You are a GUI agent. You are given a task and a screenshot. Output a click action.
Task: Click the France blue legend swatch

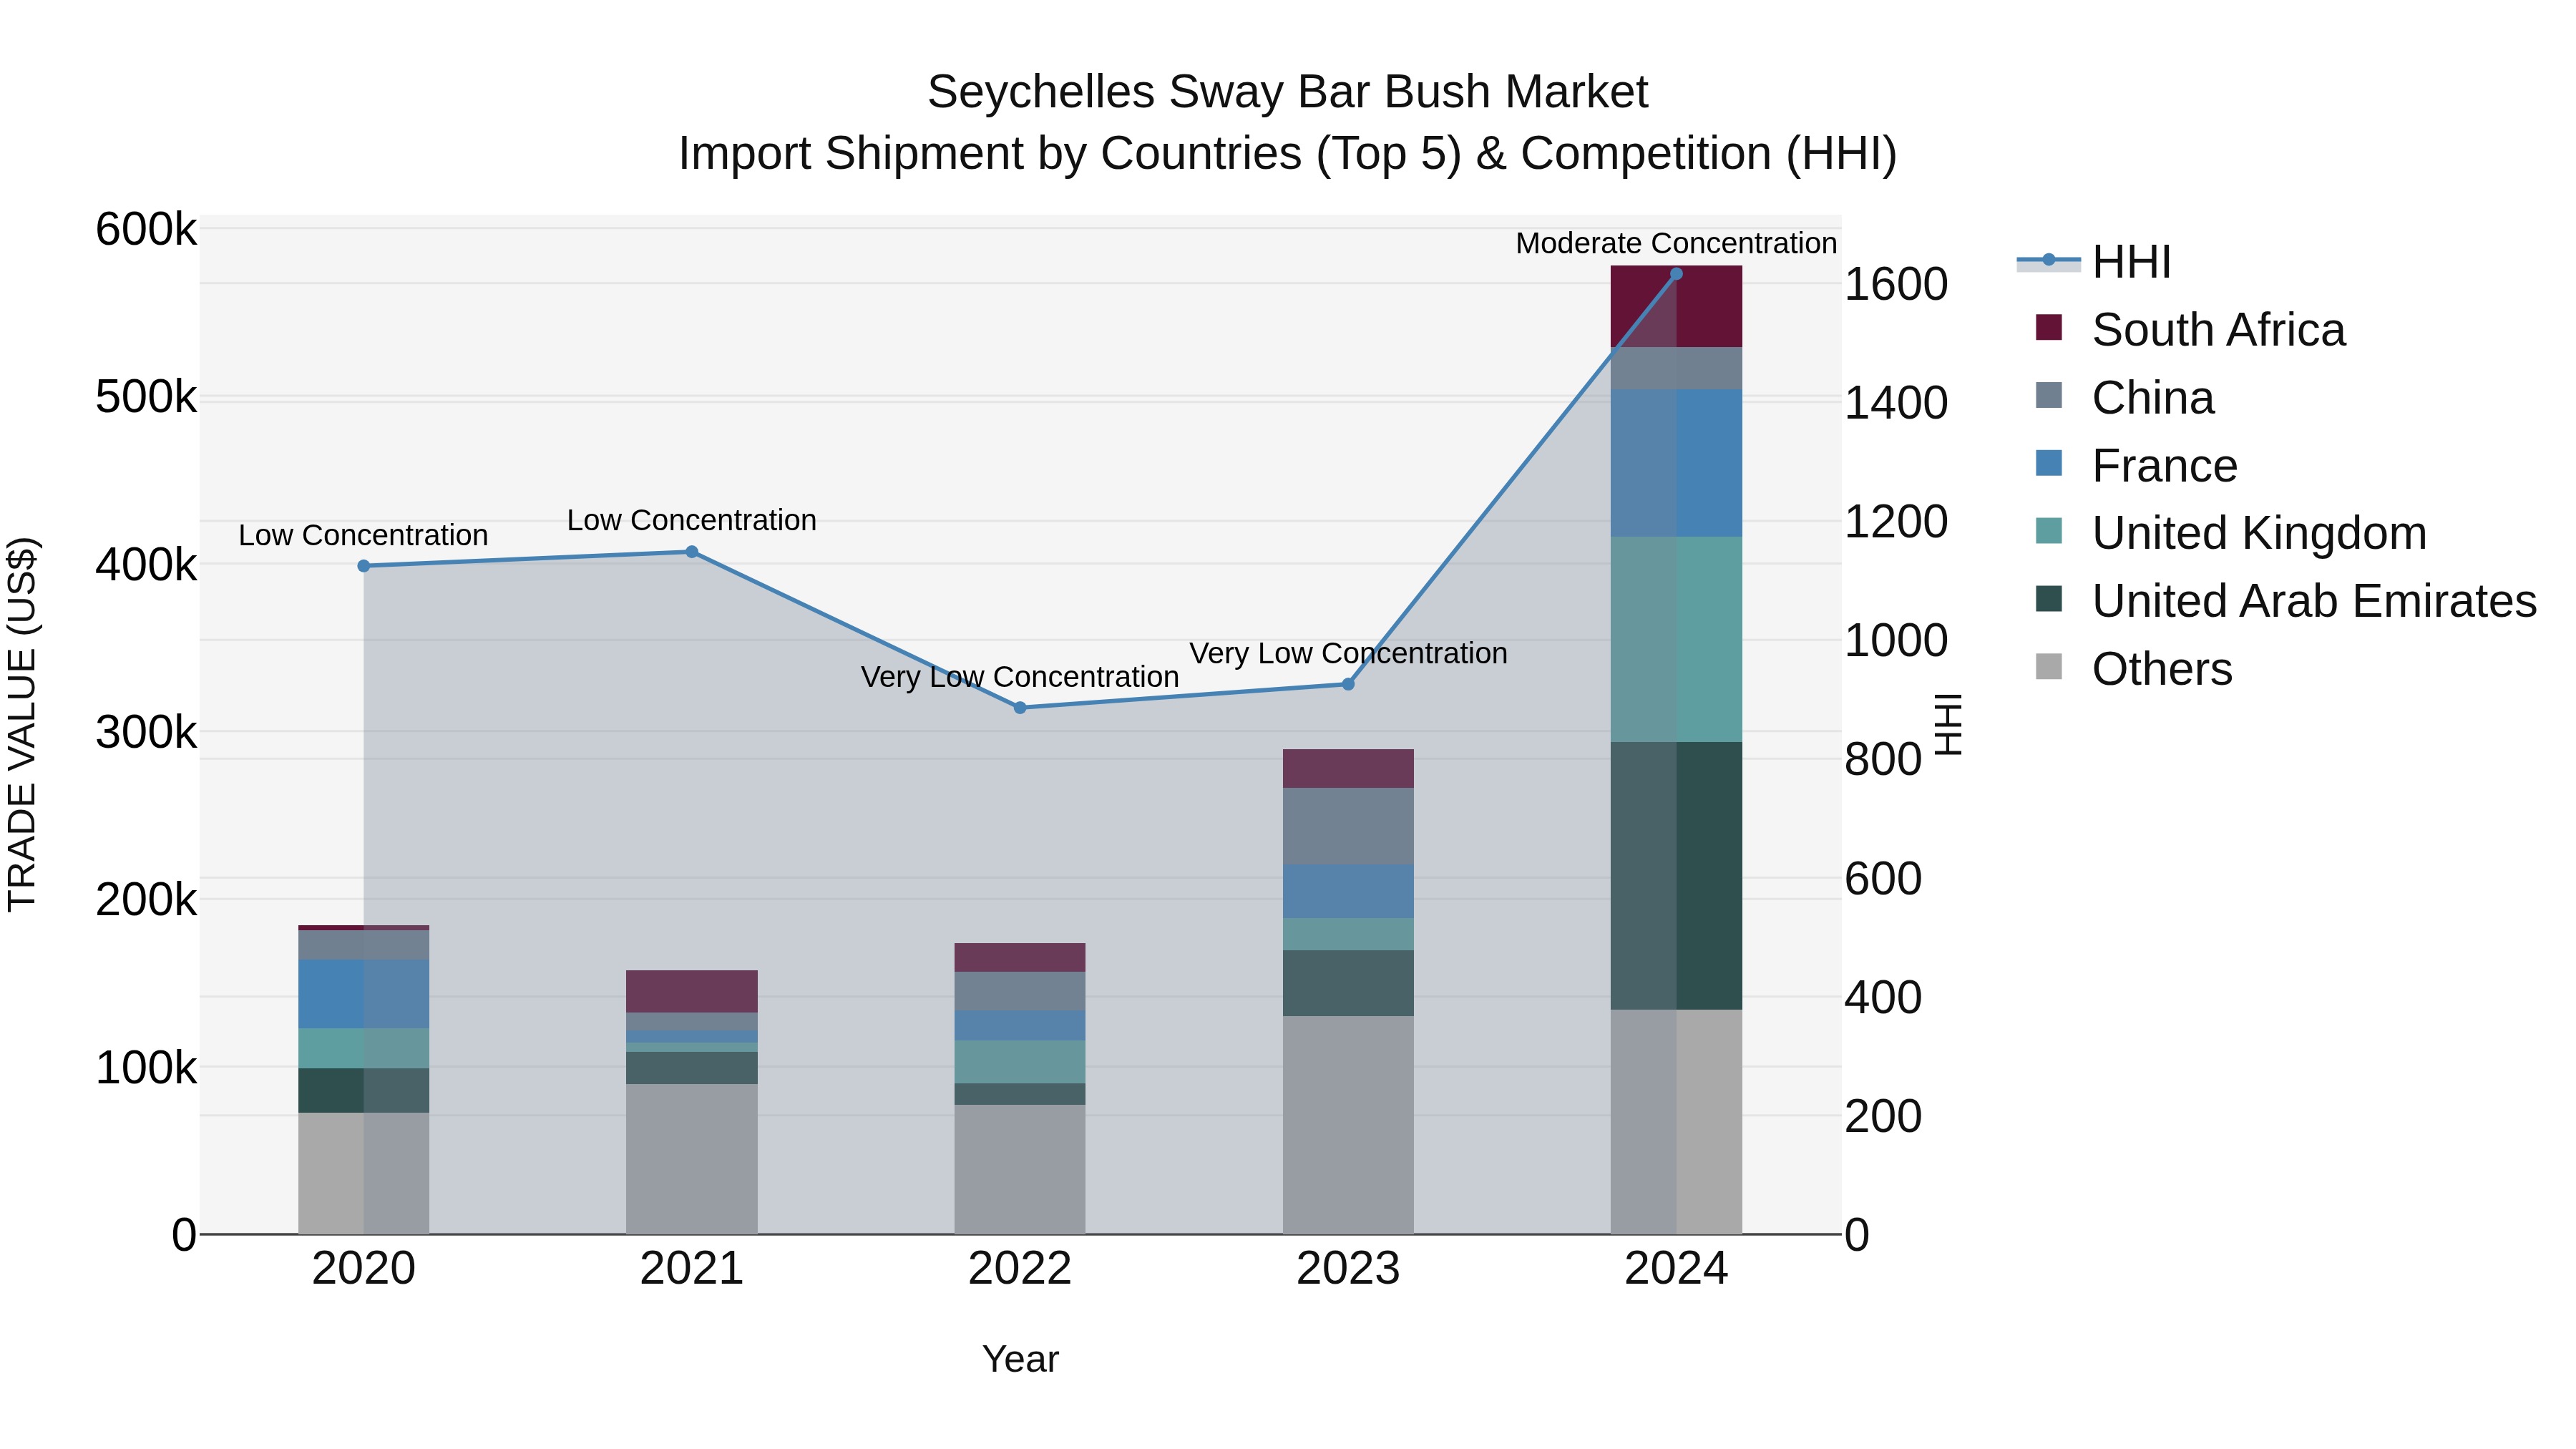point(2048,463)
